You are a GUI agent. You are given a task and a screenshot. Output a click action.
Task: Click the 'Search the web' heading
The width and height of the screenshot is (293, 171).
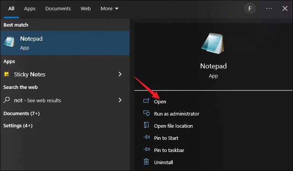(21, 87)
